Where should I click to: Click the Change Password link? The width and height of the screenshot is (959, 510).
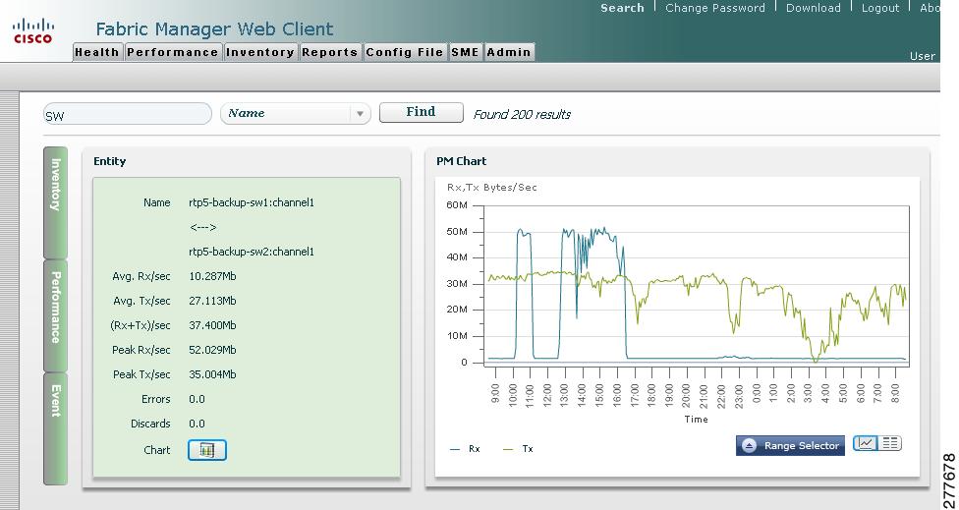pos(715,8)
